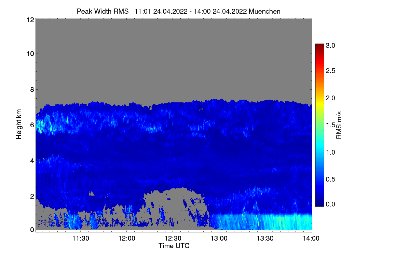Click the 12:00 time axis label
The width and height of the screenshot is (410, 273).
127,239
